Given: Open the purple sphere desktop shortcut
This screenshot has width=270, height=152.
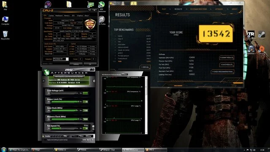Looking at the screenshot, I should coord(48,4).
